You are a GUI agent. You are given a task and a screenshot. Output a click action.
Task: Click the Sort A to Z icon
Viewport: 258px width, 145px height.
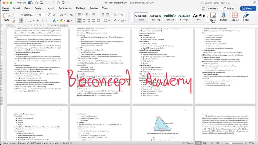tap(115, 15)
